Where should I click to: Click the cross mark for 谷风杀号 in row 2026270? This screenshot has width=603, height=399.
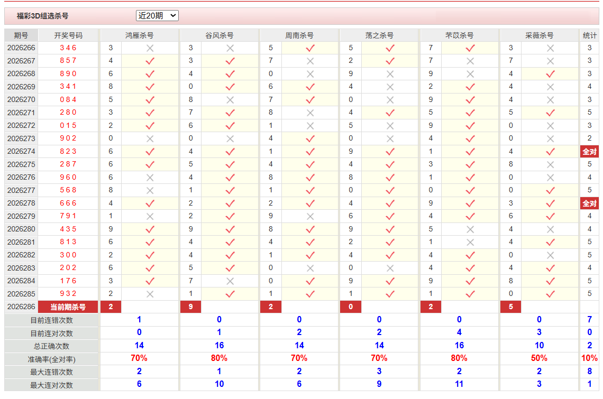click(x=230, y=100)
